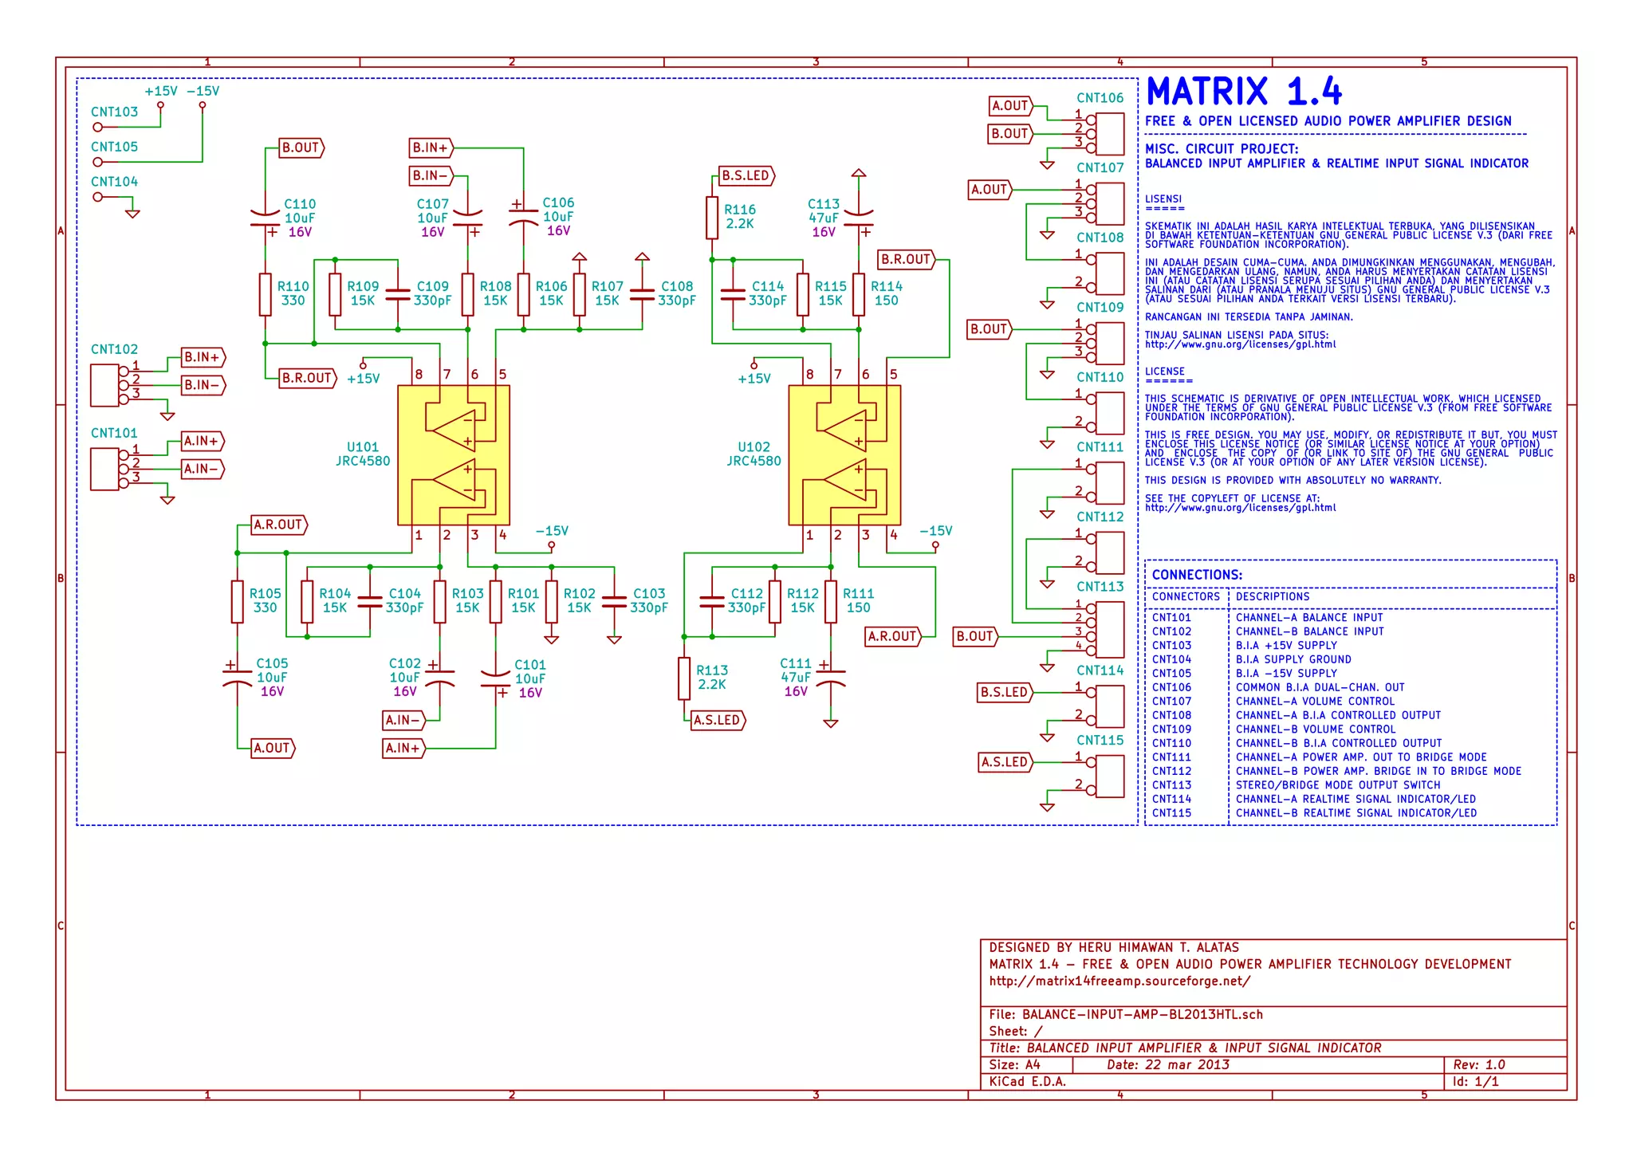The height and width of the screenshot is (1156, 1633).
Task: Select resistor R105 330 symbol
Action: (x=237, y=602)
